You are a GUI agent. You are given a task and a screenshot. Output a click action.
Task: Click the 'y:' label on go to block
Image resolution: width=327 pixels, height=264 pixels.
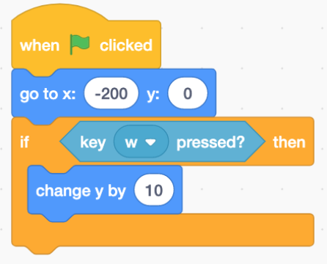[x=153, y=94]
